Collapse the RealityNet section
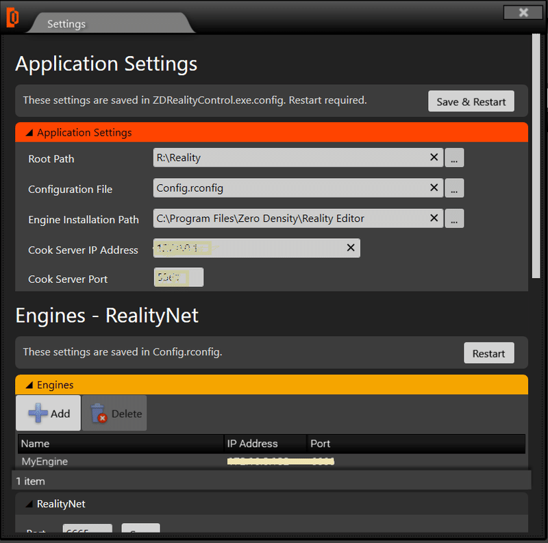 pos(29,504)
